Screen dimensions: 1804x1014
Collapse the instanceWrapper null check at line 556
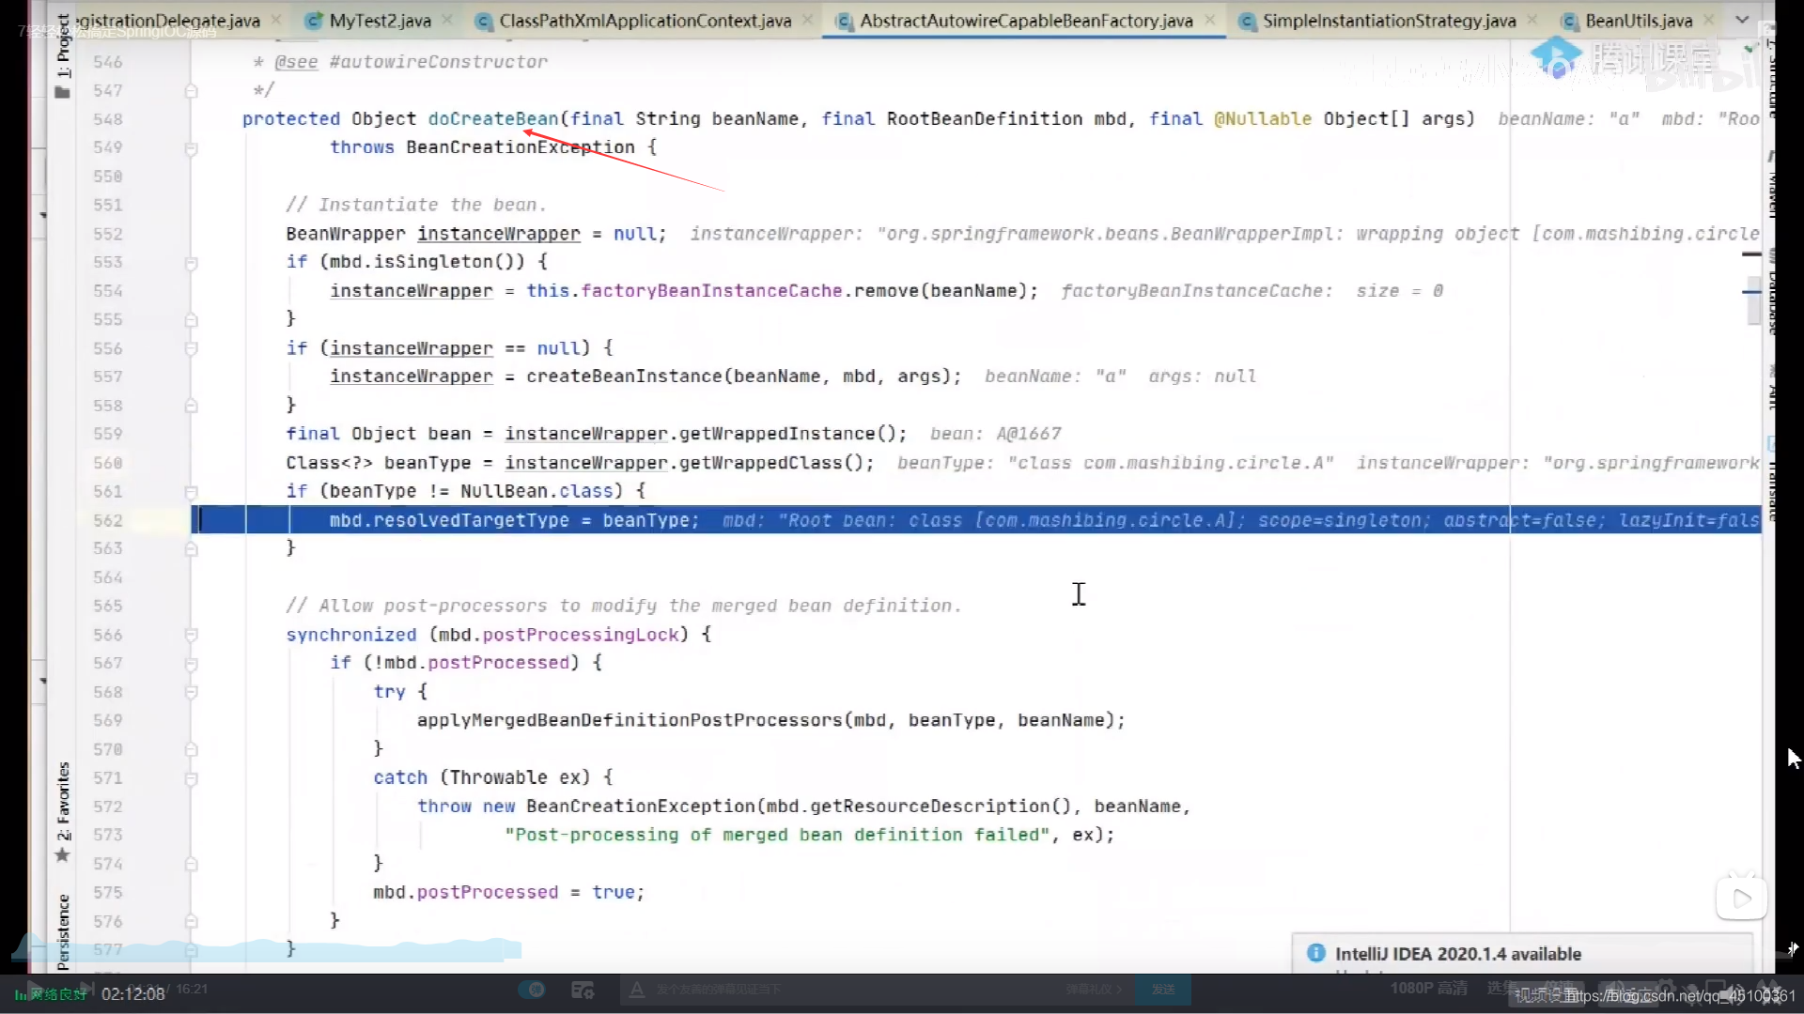[x=191, y=348]
